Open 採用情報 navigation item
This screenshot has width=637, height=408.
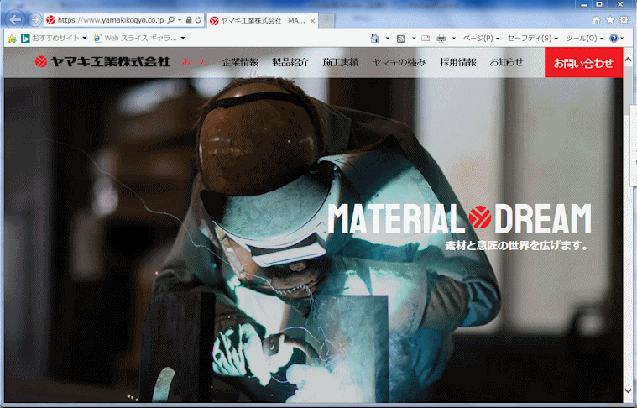pyautogui.click(x=458, y=62)
